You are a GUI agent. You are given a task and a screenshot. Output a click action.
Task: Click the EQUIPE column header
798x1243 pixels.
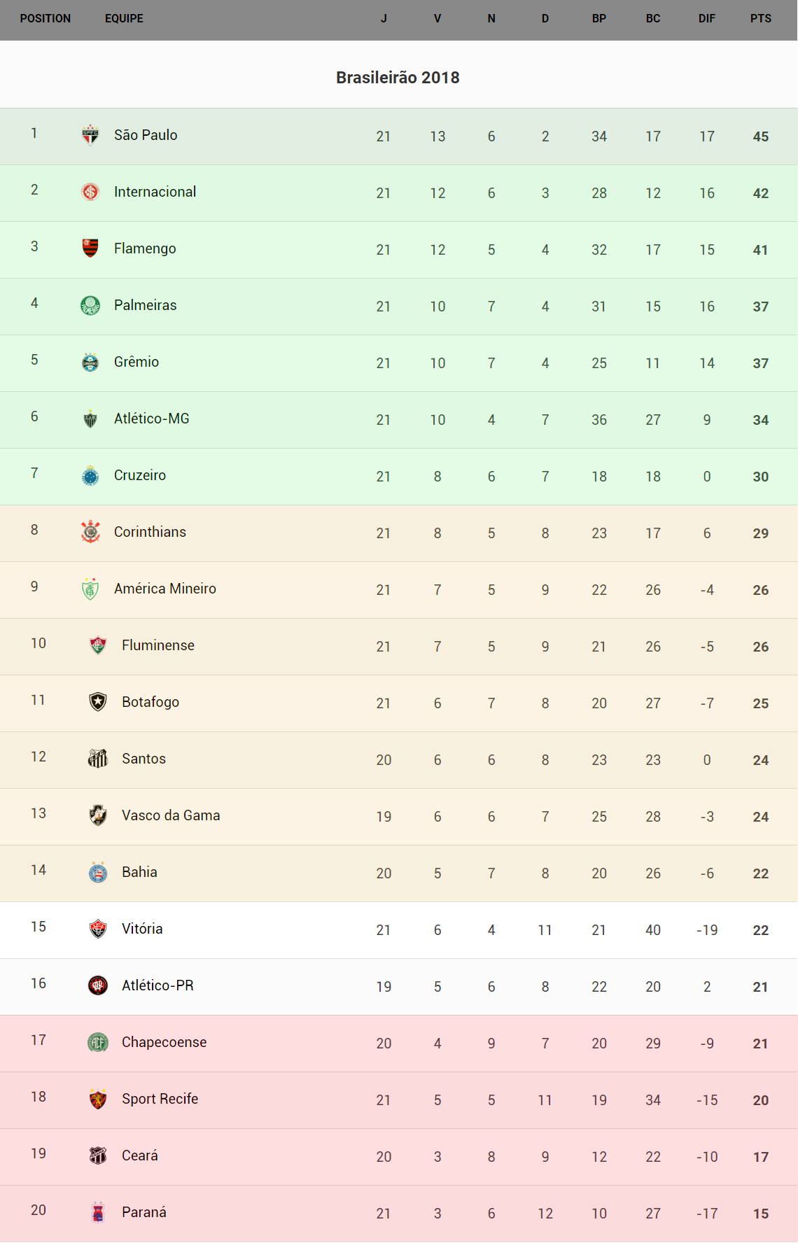124,19
